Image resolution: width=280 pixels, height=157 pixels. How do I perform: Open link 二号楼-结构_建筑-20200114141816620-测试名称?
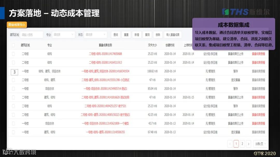(105, 97)
